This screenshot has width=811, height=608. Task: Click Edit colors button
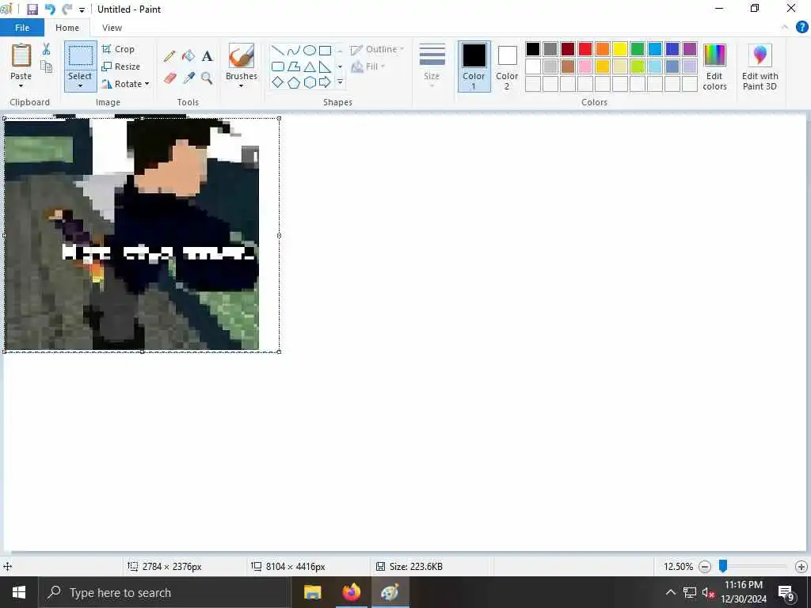pyautogui.click(x=715, y=66)
